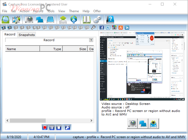Viewport: 188px width, 140px height.
Task: Click the right arrow of horizontal scrollbar
Action: [91, 121]
